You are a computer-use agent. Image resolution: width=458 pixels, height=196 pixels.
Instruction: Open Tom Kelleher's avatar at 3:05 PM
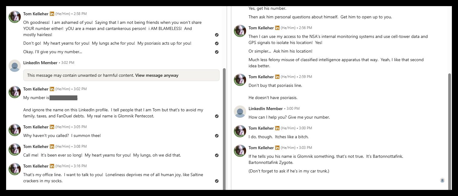[x=15, y=130]
